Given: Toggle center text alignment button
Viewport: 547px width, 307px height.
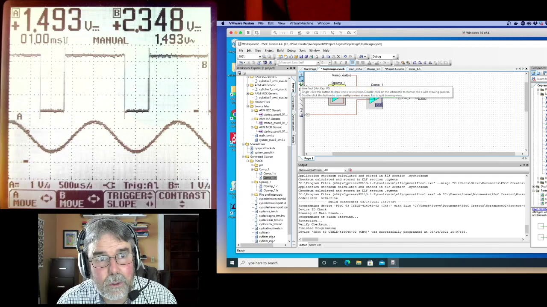Looking at the screenshot, I should [358, 63].
